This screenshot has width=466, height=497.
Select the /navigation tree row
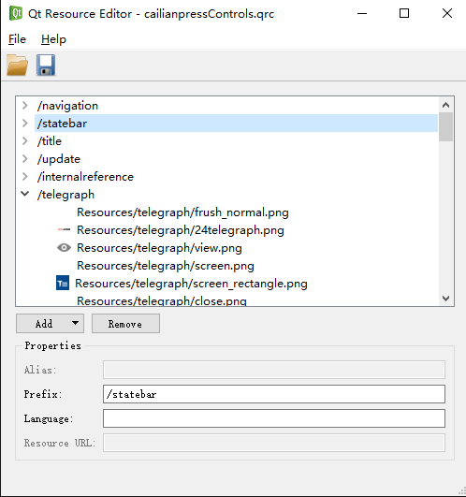(236, 106)
